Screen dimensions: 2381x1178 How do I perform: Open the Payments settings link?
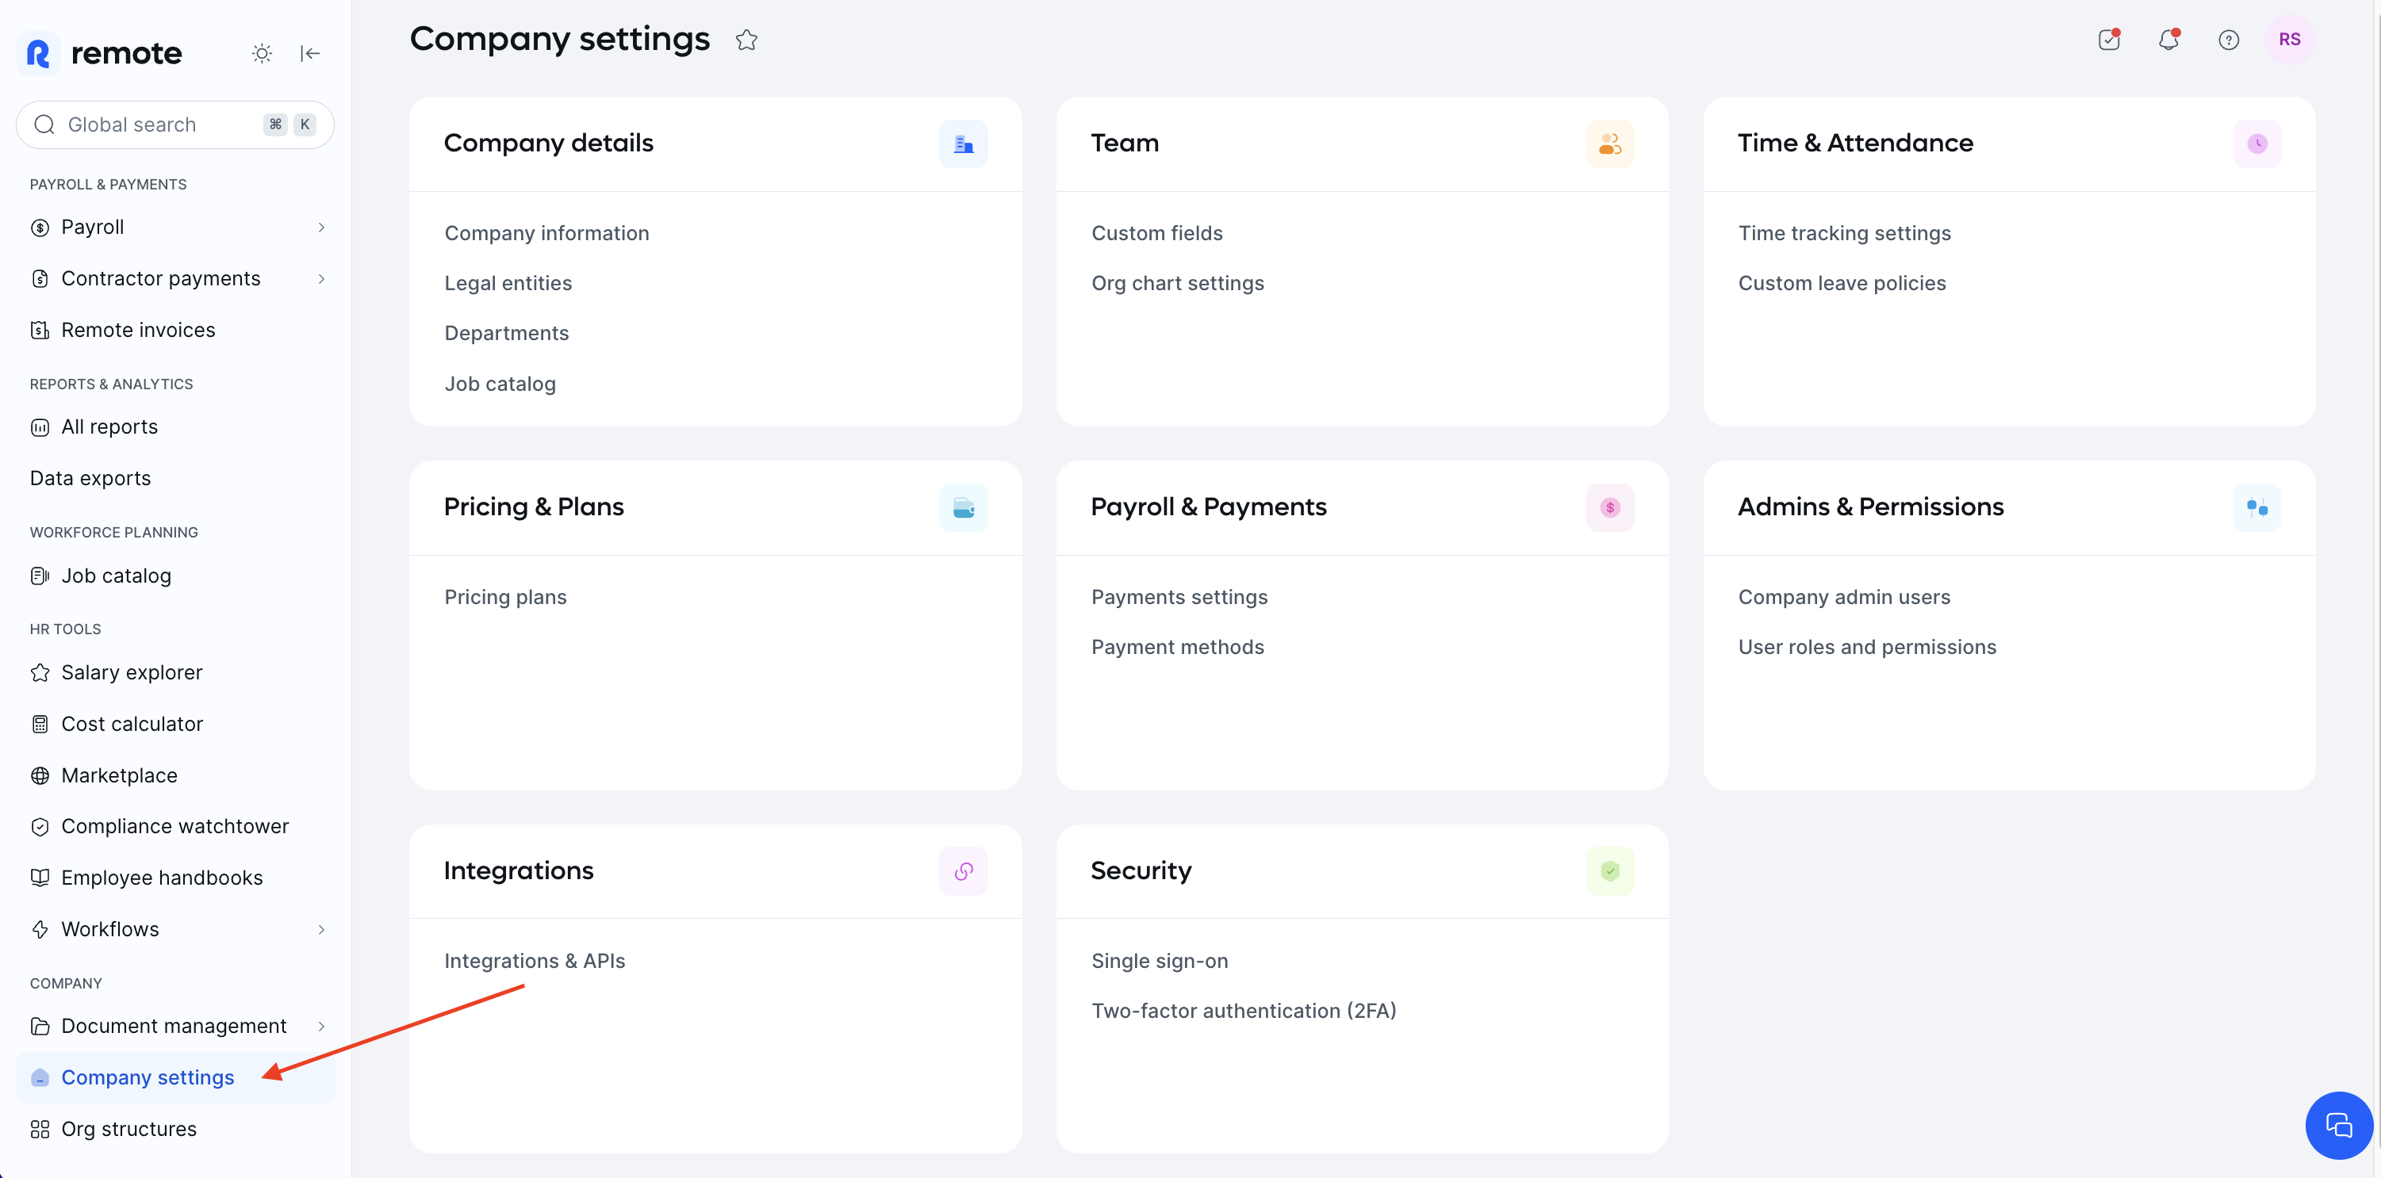(1179, 598)
